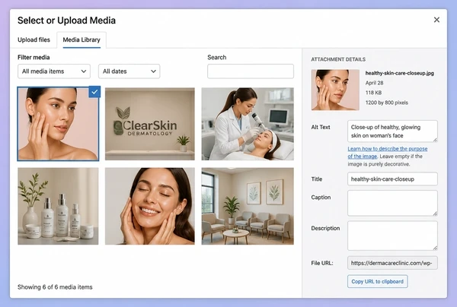
Task: Edit the Title field healthy-skin-care-closeup
Action: [x=392, y=179]
